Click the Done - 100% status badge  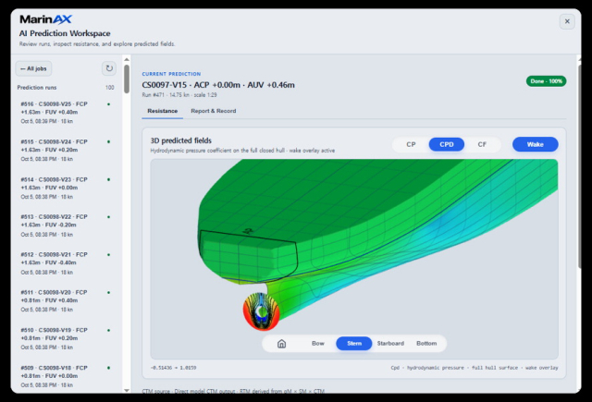(546, 81)
